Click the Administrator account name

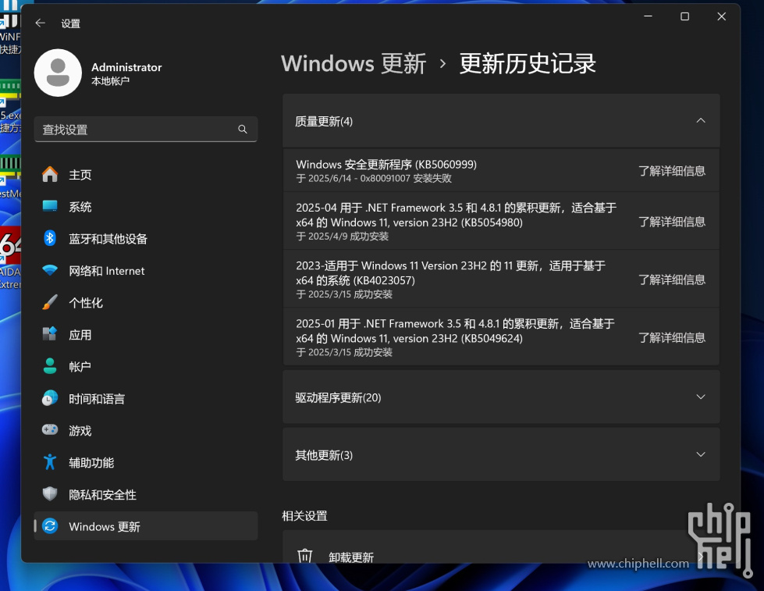tap(126, 67)
